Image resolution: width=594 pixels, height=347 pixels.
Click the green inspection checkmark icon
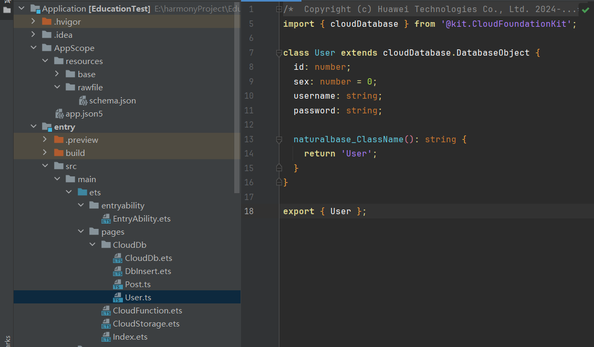[x=586, y=10]
